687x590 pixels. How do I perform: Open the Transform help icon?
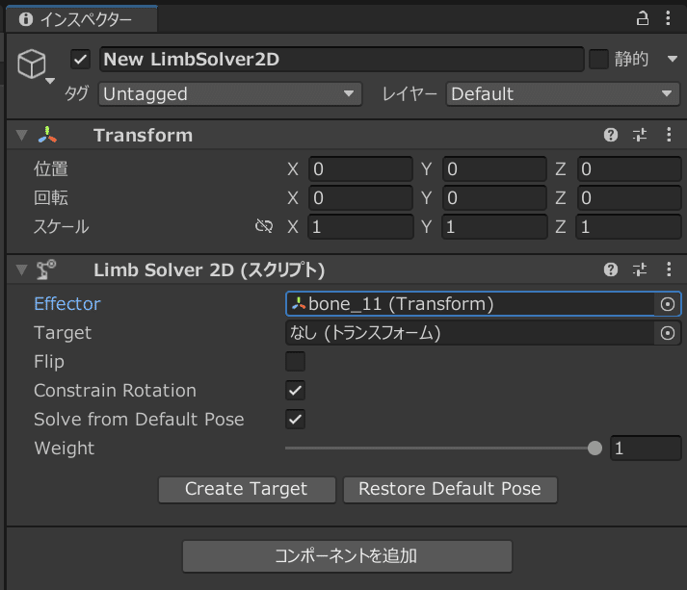click(611, 135)
